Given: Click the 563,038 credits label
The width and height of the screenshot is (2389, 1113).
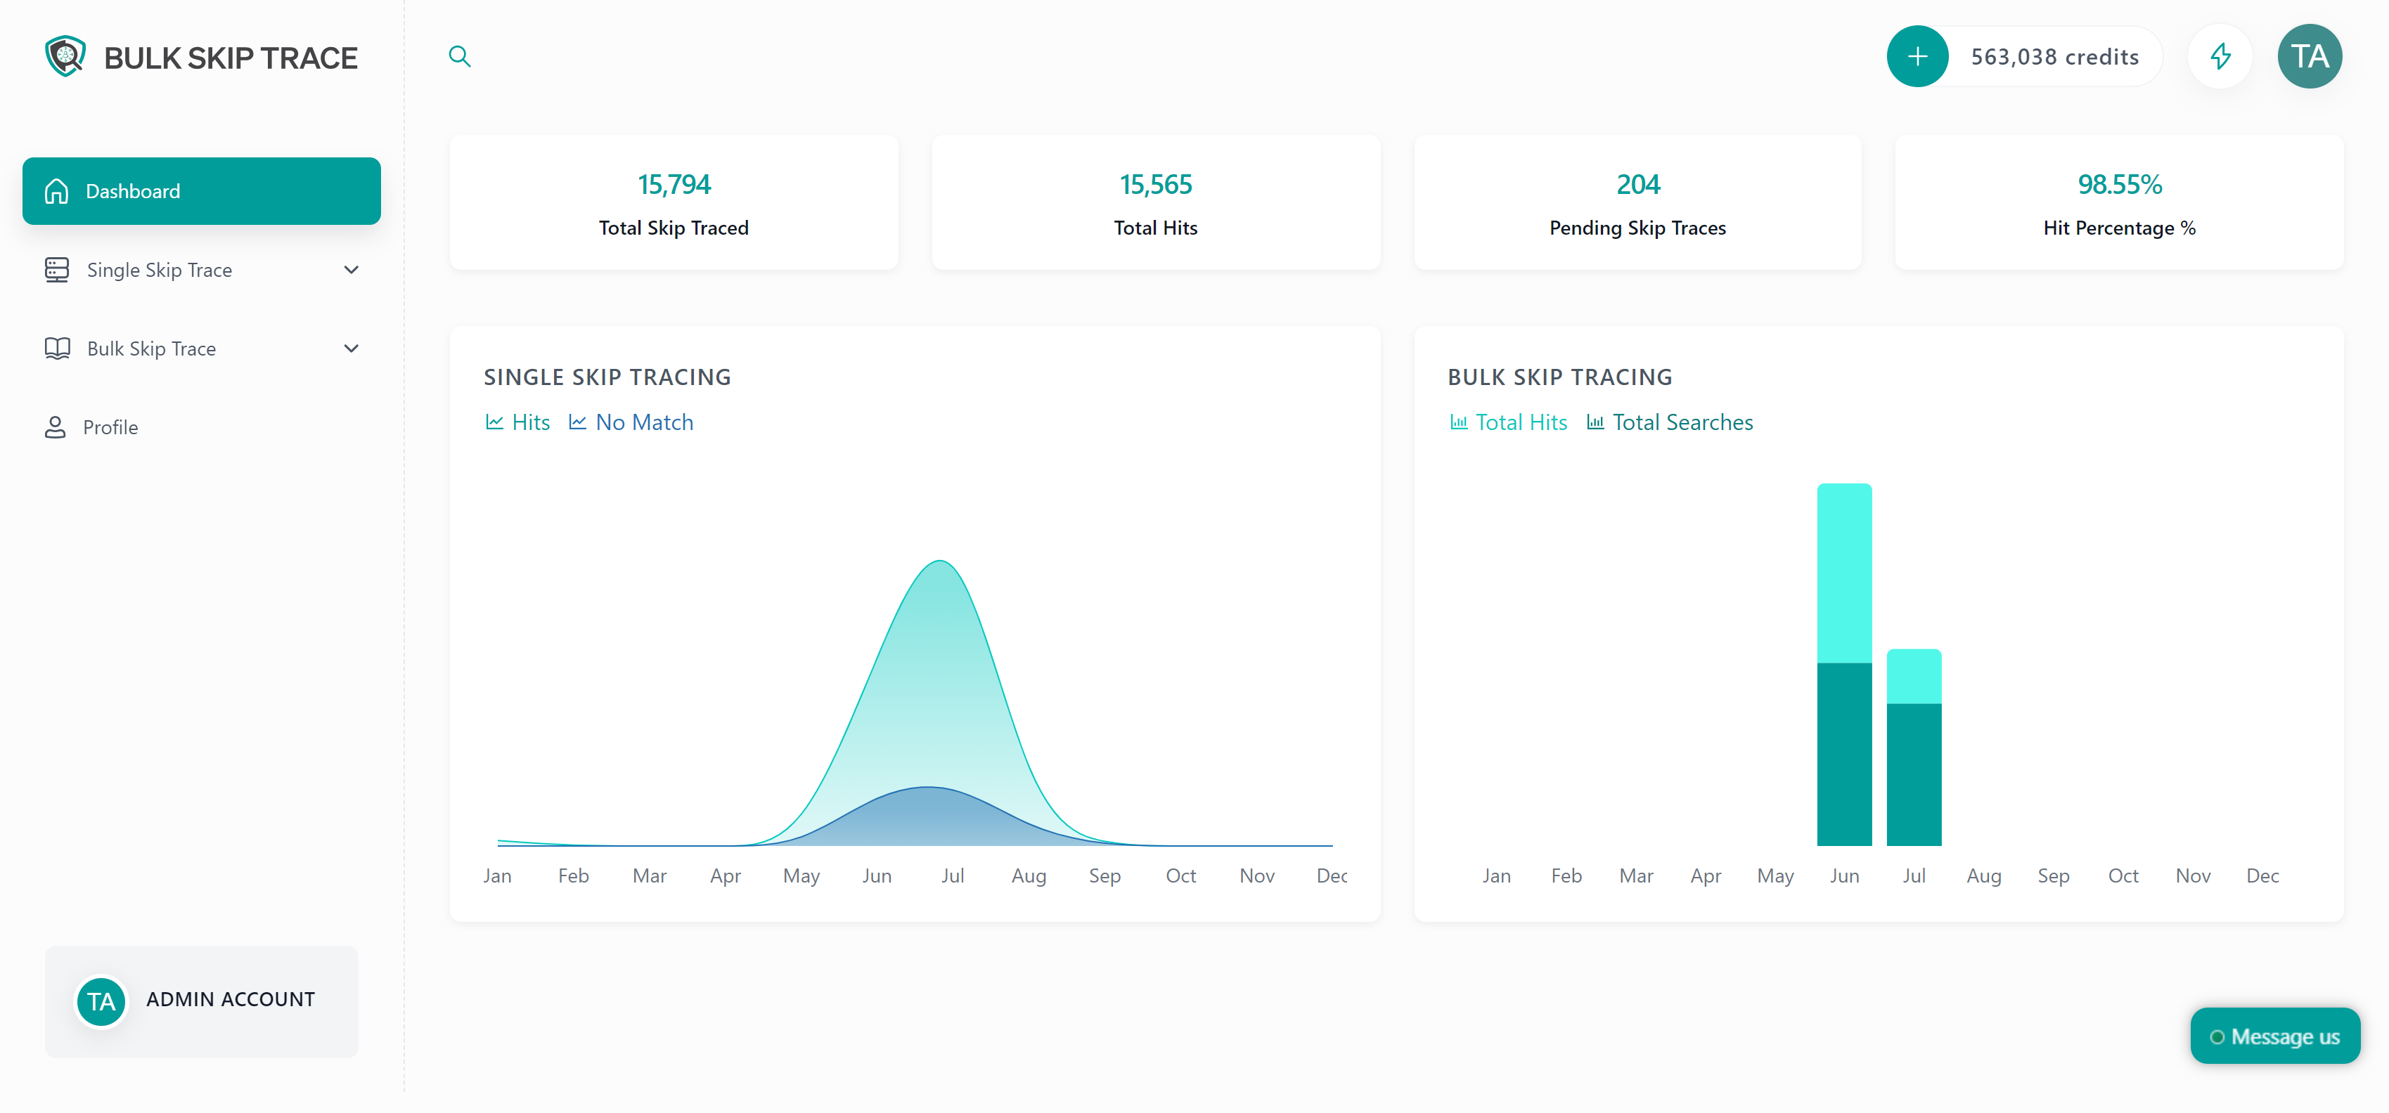Looking at the screenshot, I should tap(2054, 56).
